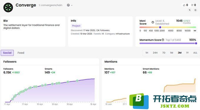Click the round P badge icon
Screen dimensions: 200x110
tap(68, 5)
